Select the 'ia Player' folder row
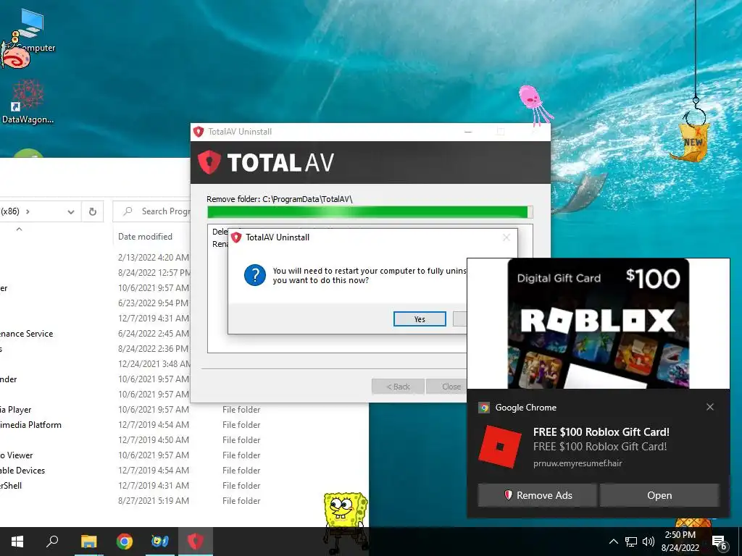The width and height of the screenshot is (742, 556). (x=185, y=410)
